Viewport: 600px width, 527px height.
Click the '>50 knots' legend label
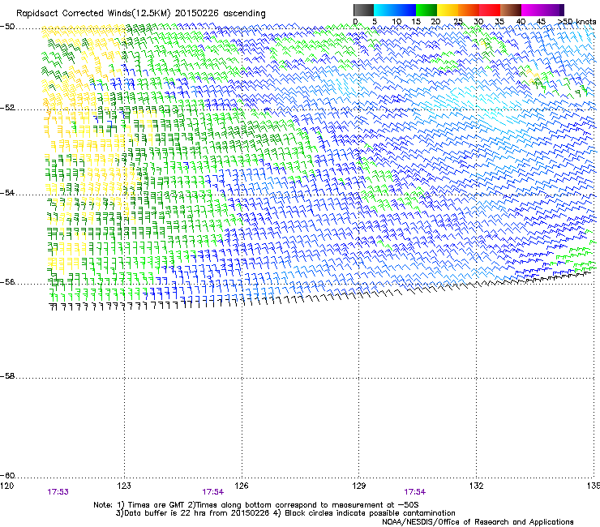(577, 22)
